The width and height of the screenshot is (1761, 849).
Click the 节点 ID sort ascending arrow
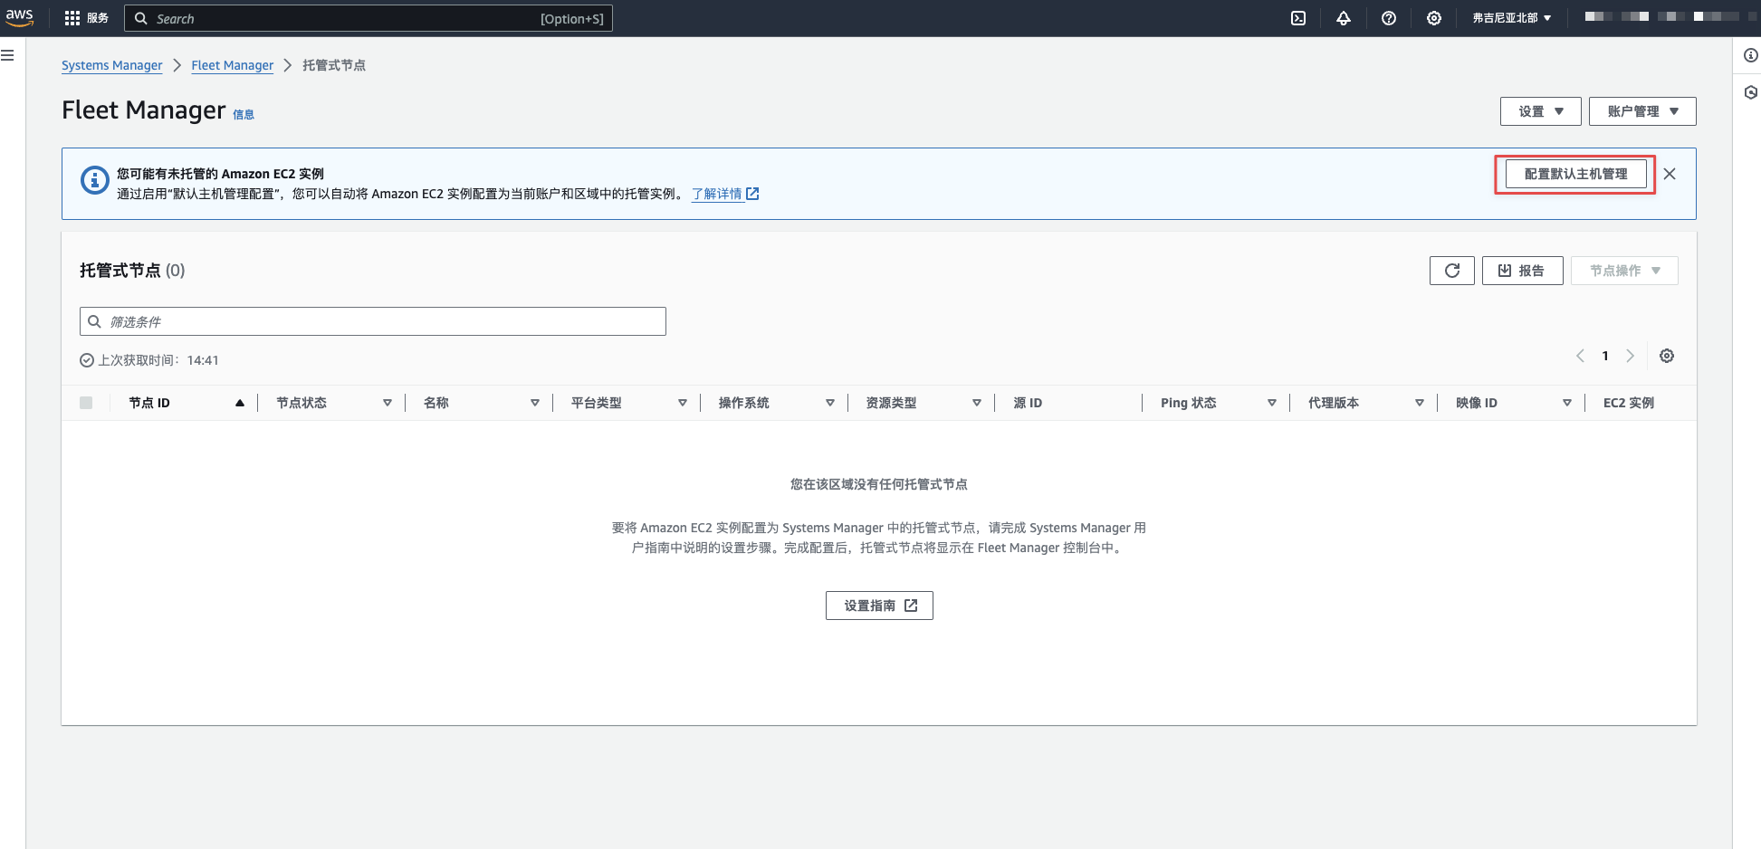[240, 403]
